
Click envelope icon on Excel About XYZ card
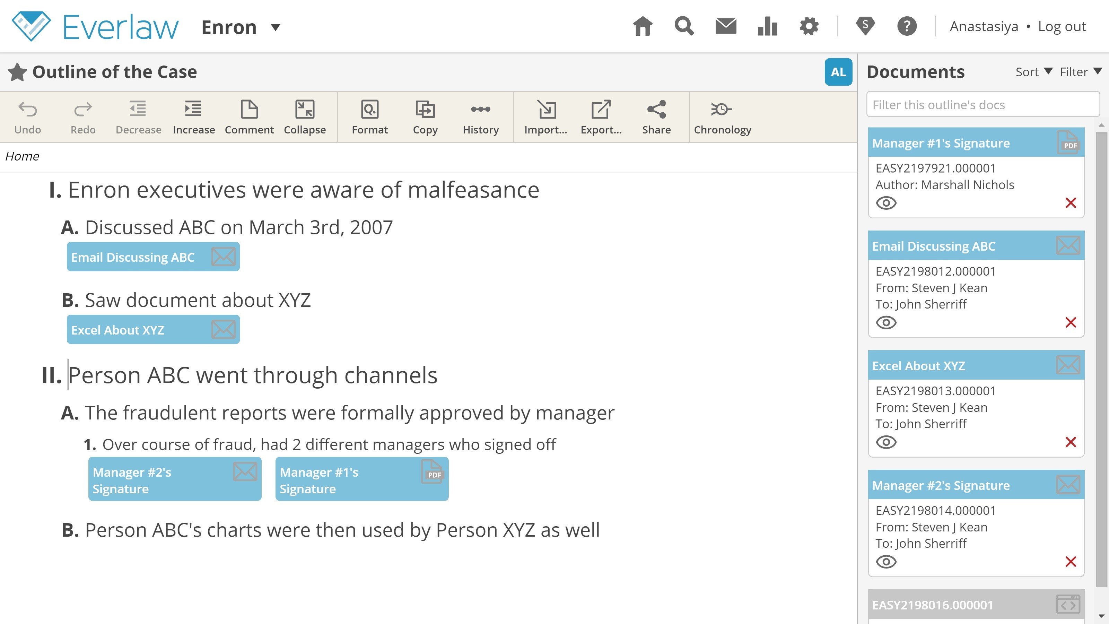click(x=1068, y=365)
